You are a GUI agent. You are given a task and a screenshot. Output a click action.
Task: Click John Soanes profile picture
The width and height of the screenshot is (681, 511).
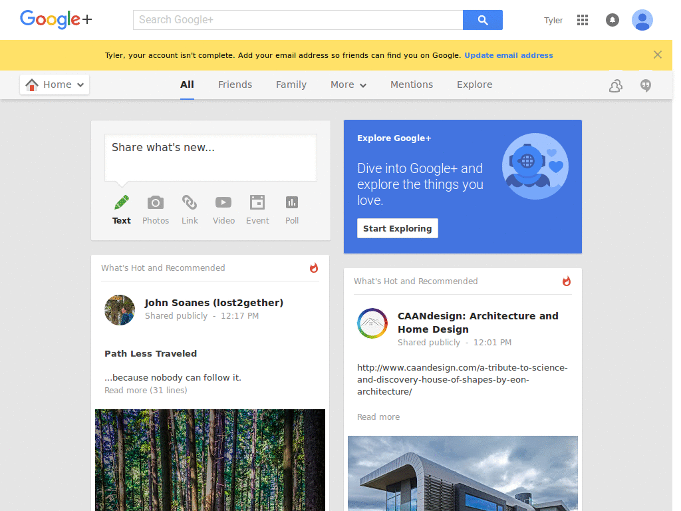[120, 310]
